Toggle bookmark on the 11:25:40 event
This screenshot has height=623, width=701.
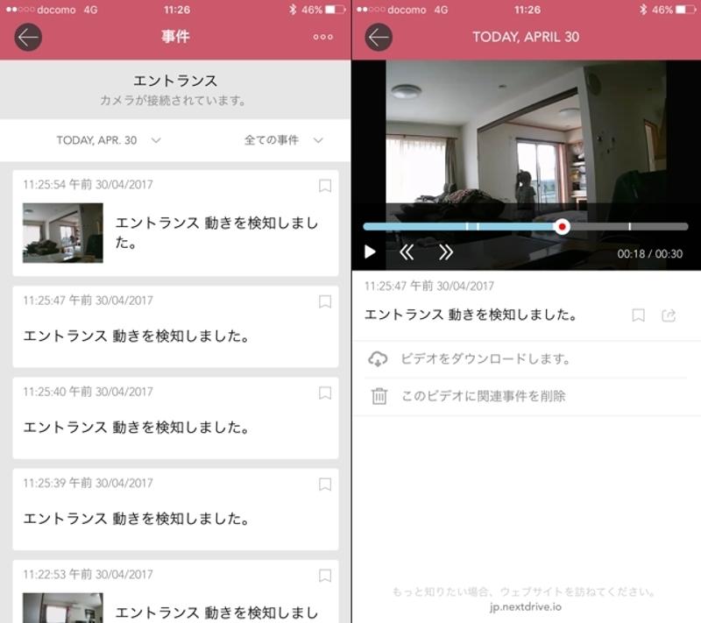[x=324, y=393]
